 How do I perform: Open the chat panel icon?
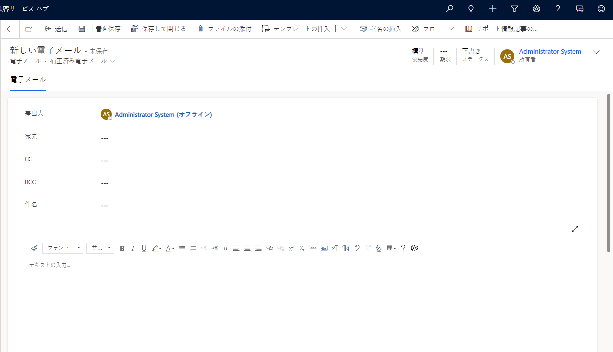click(x=580, y=9)
